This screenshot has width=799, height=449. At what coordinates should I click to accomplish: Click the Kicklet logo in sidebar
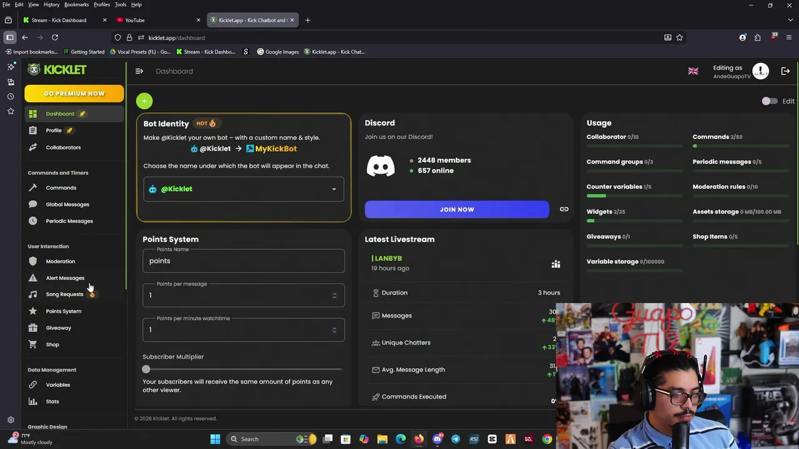[x=57, y=70]
